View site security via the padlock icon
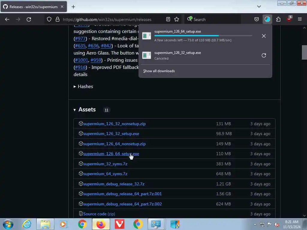 point(57,19)
